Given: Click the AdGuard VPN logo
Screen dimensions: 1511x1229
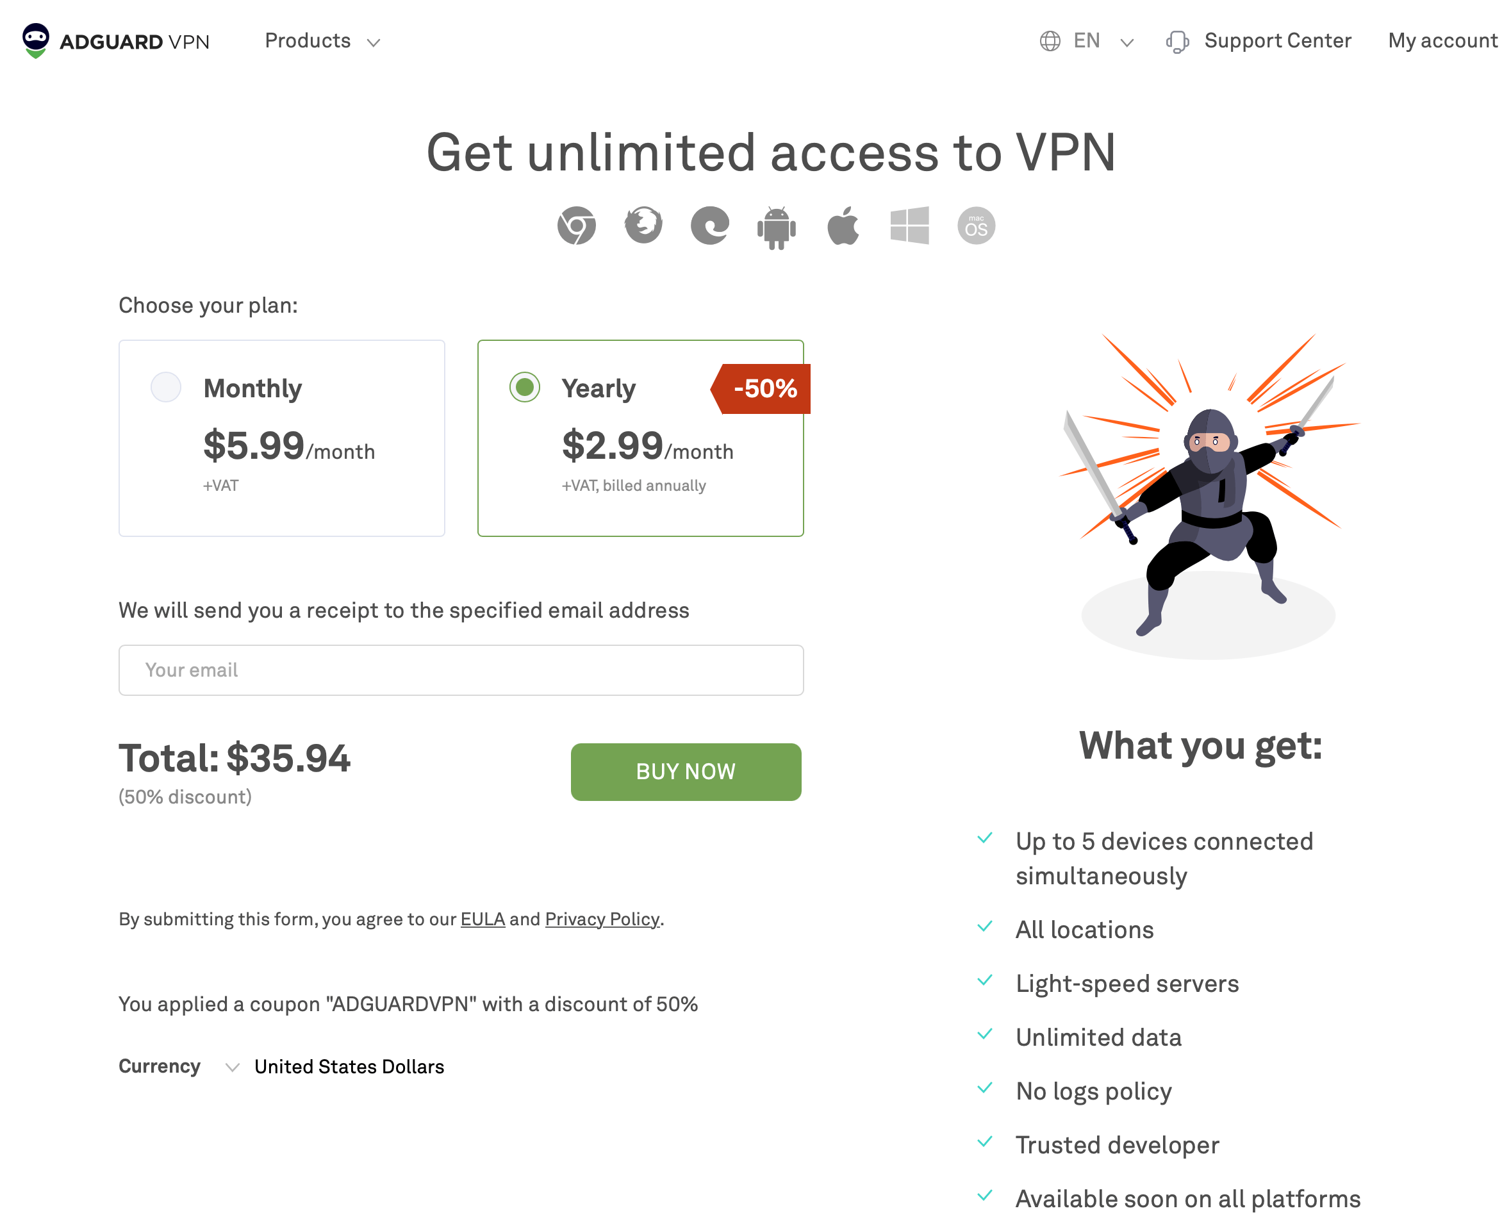Looking at the screenshot, I should pyautogui.click(x=115, y=40).
